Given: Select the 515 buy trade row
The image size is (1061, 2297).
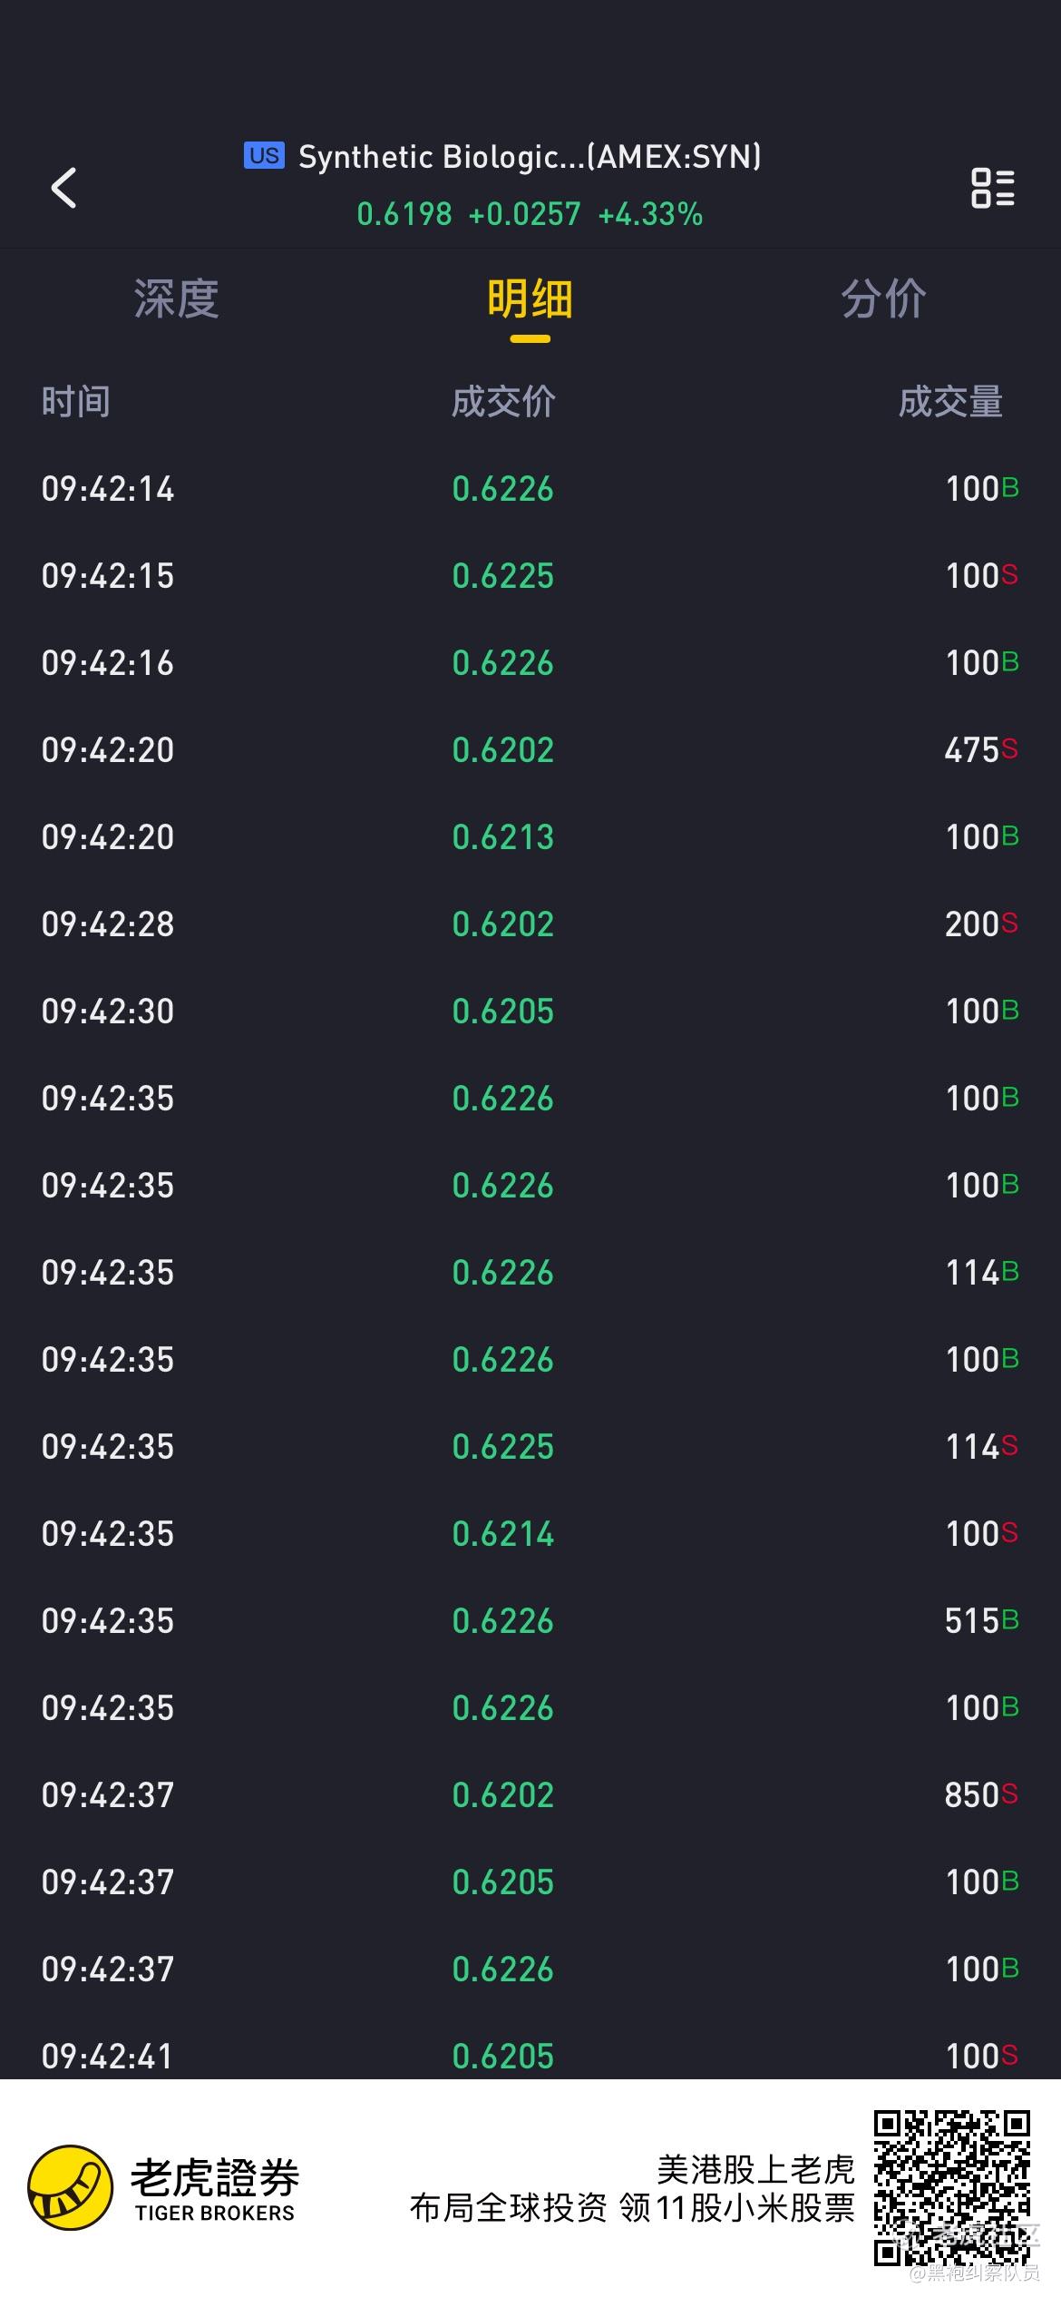Looking at the screenshot, I should (530, 1621).
